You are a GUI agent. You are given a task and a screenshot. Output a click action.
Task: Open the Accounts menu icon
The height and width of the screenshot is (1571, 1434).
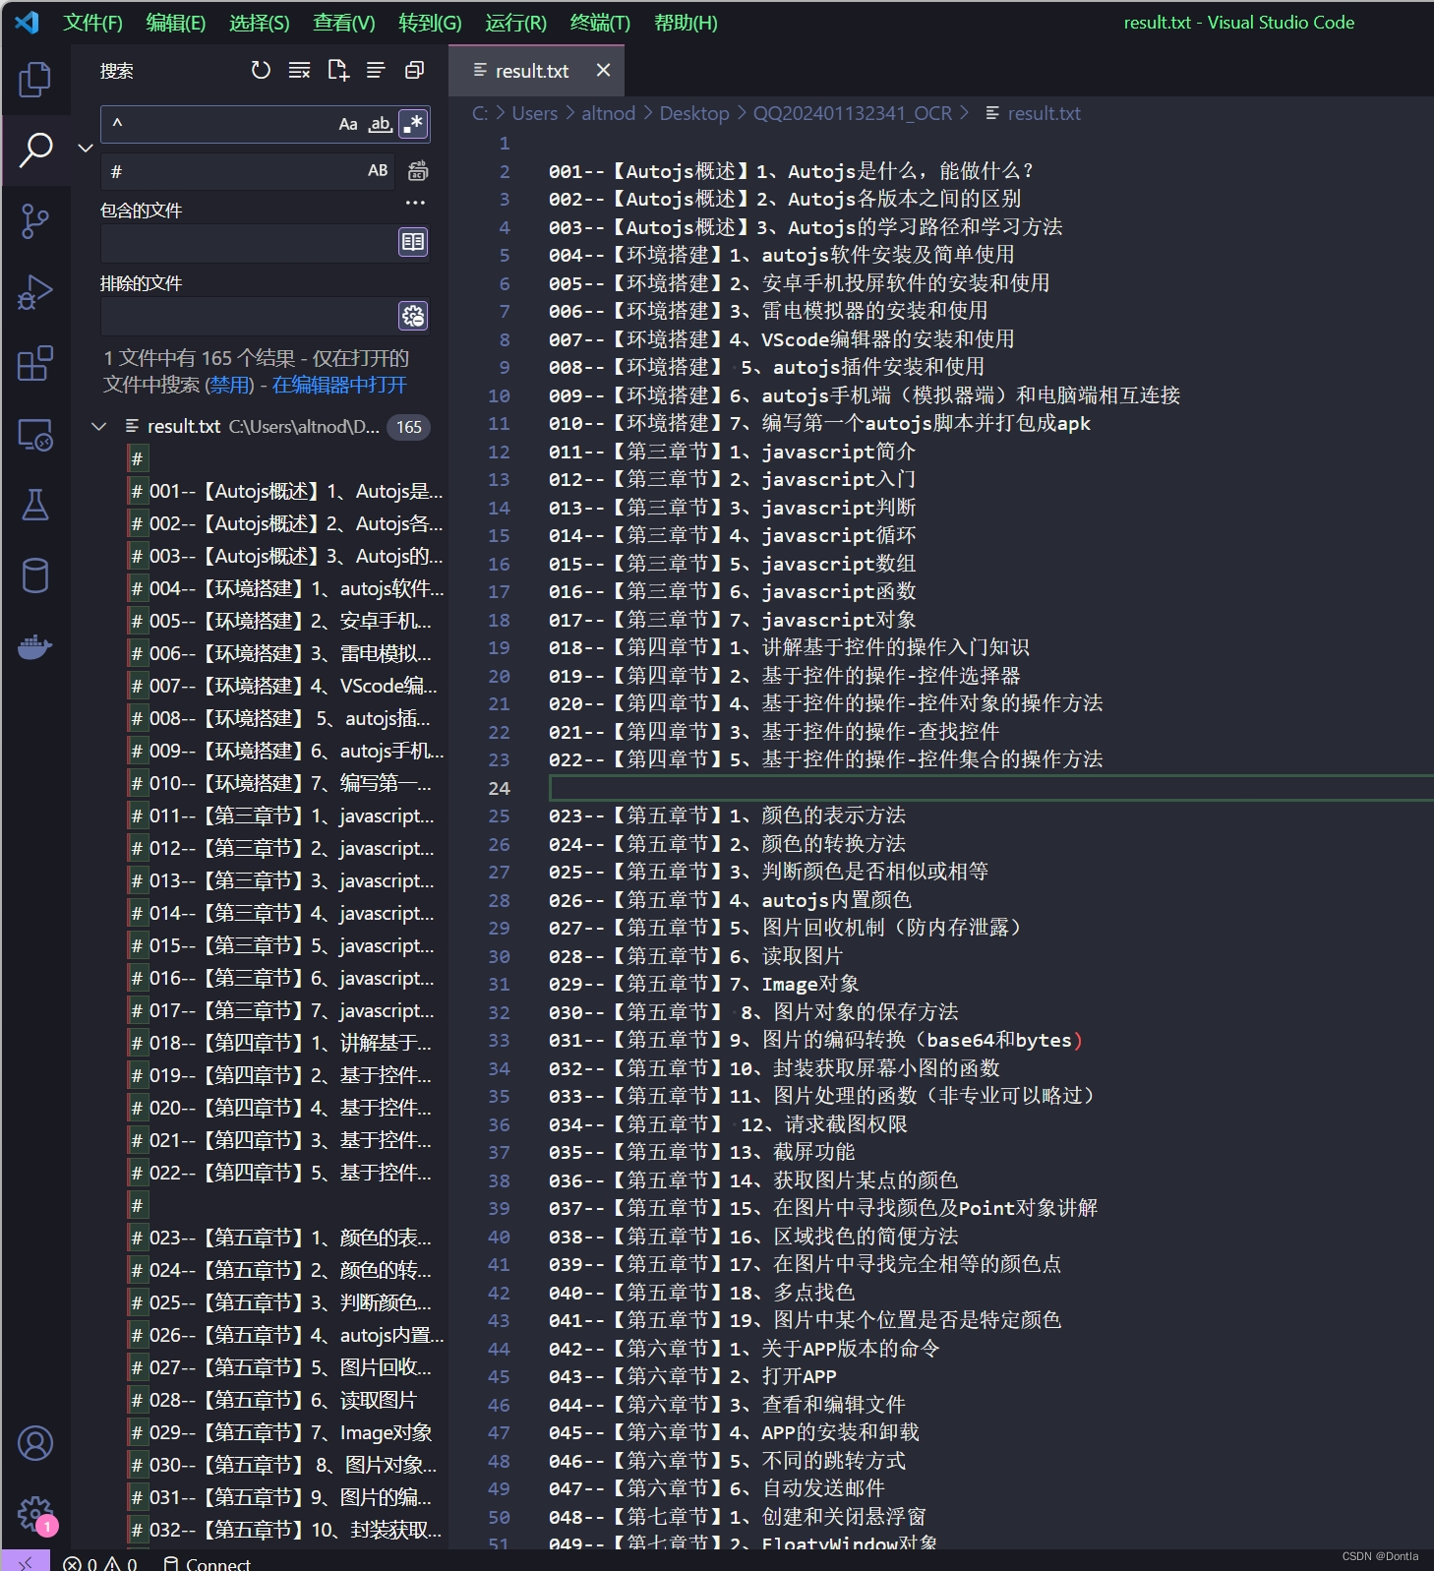pyautogui.click(x=35, y=1443)
